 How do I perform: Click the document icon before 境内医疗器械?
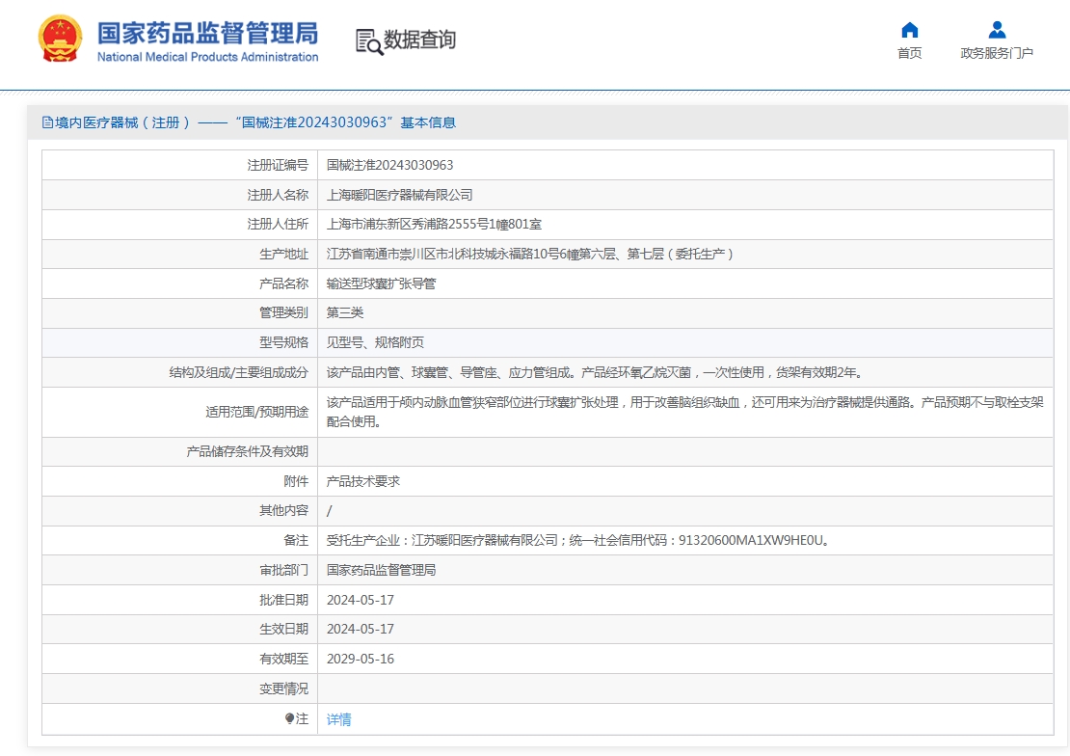47,122
